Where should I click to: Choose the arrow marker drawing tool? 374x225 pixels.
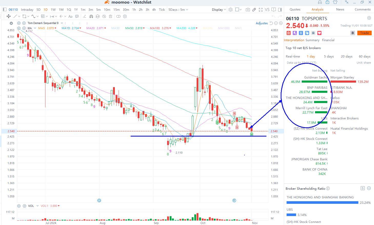pyautogui.click(x=61, y=16)
